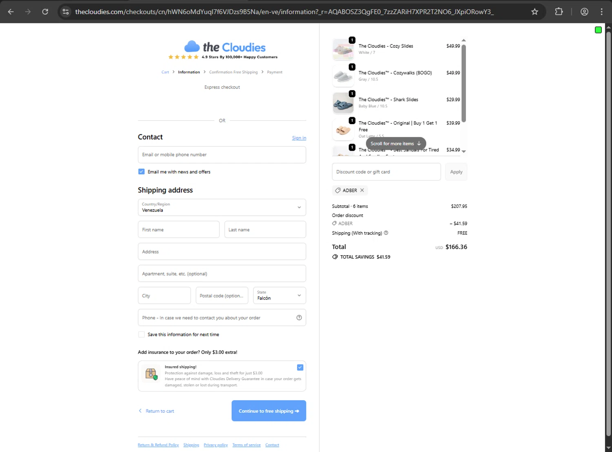Focus the First name field

[x=179, y=229]
